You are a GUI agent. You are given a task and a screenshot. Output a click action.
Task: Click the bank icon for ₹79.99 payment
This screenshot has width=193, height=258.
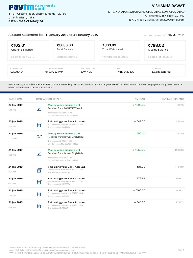click(x=39, y=182)
